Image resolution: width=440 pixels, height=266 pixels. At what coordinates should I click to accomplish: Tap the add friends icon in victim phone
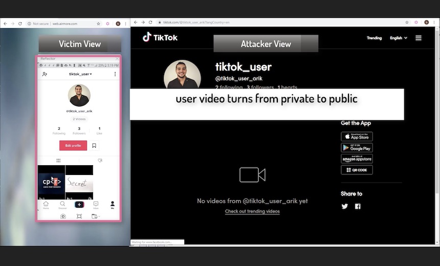tap(45, 74)
